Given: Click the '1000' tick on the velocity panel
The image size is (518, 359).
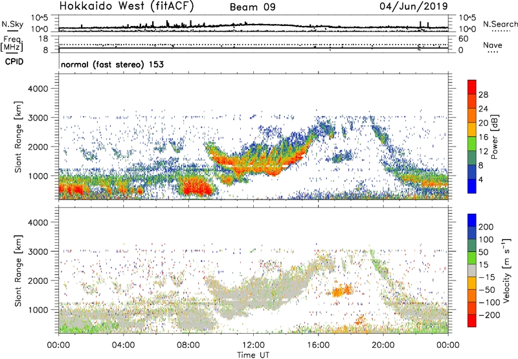Looking at the screenshot, I should (x=38, y=310).
